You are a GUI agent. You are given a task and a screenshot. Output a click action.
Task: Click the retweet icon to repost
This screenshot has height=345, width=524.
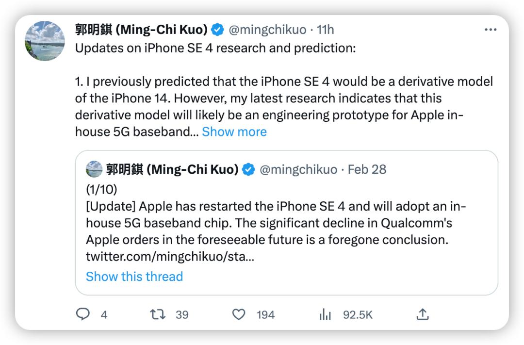pyautogui.click(x=157, y=314)
